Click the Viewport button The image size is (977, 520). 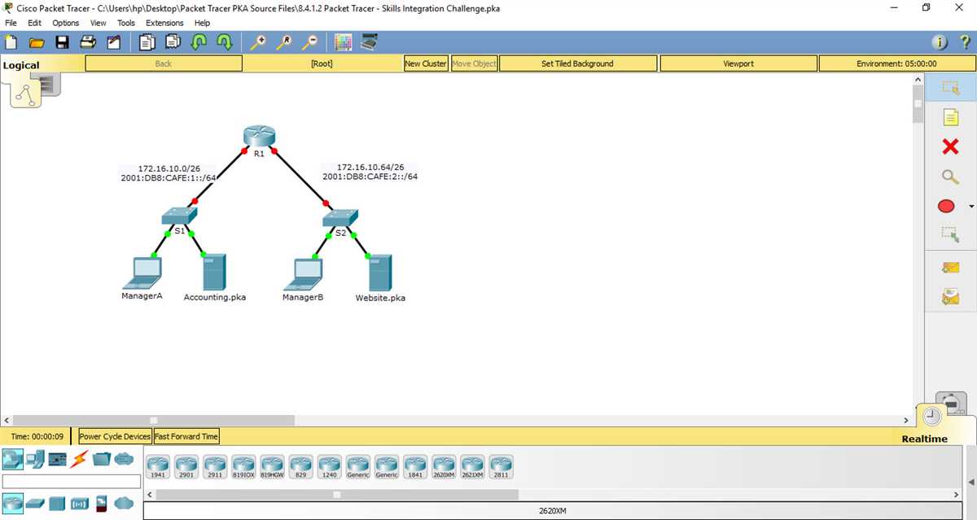(738, 63)
